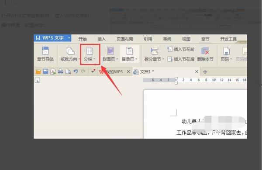Click the undo arrow icon
The width and height of the screenshot is (262, 170).
[76, 71]
